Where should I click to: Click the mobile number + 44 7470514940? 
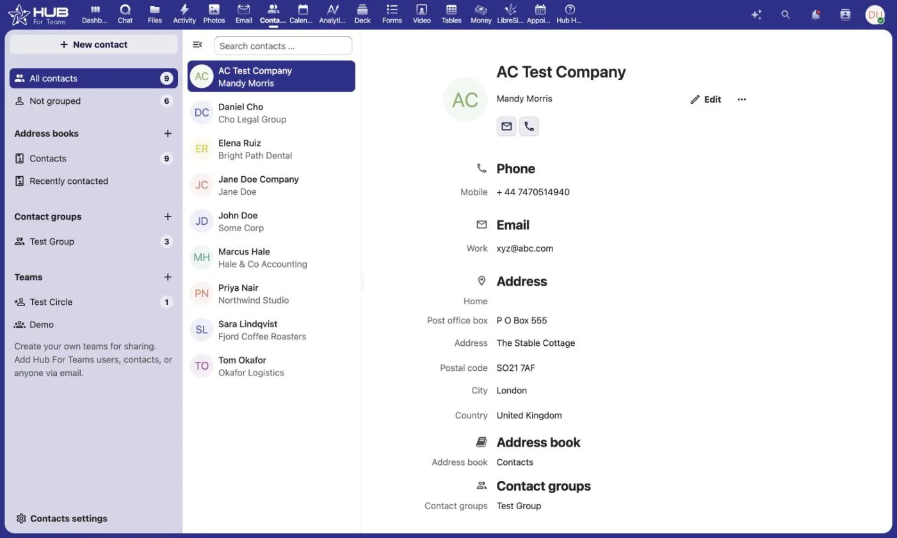click(x=533, y=192)
